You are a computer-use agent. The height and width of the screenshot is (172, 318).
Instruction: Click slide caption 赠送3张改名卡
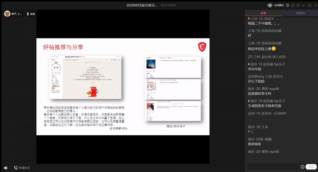click(176, 126)
